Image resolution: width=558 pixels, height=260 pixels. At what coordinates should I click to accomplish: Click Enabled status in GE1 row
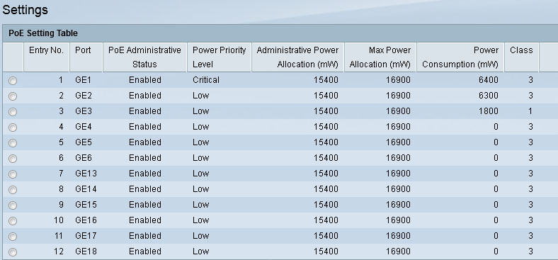(x=145, y=80)
